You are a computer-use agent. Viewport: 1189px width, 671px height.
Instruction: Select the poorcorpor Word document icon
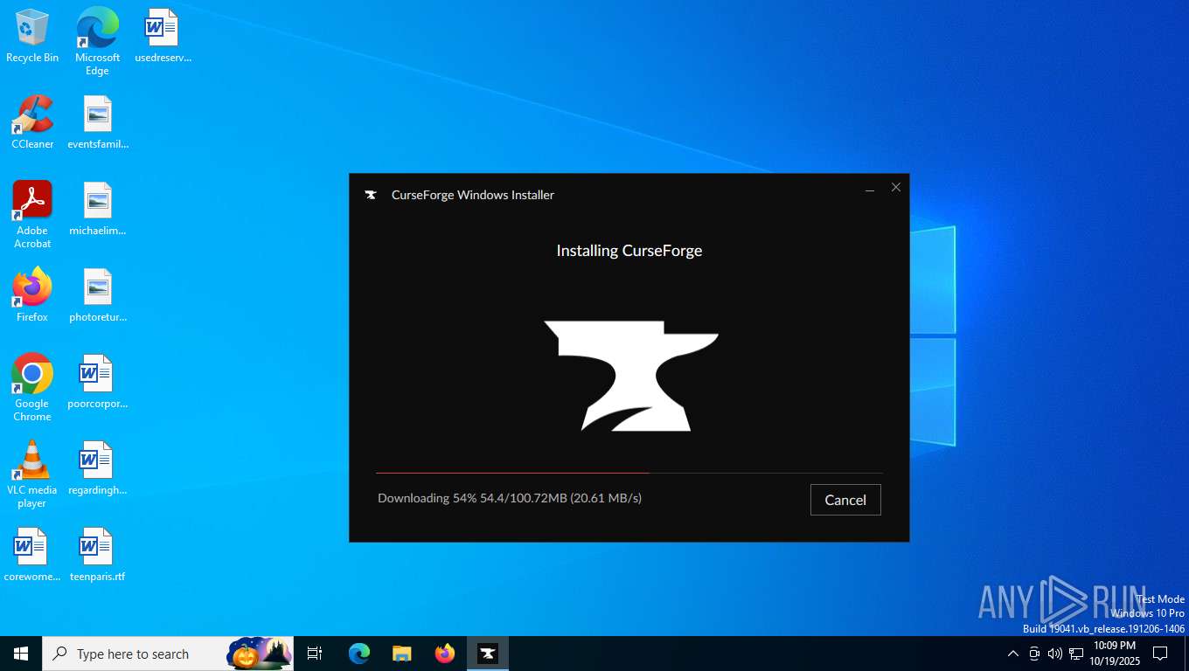(x=98, y=382)
